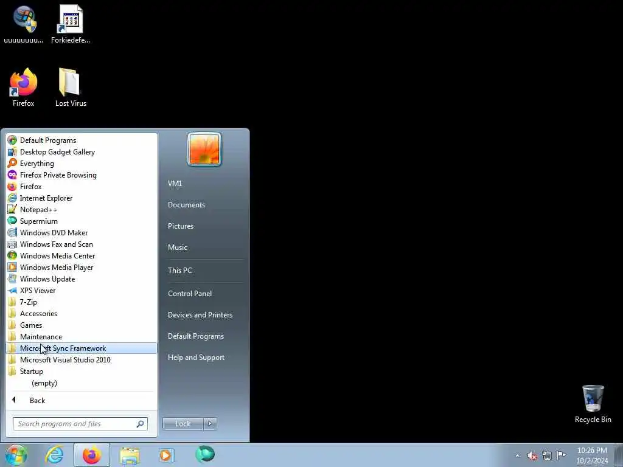
Task: Expand Microsoft Sync Framework folder
Action: pyautogui.click(x=82, y=348)
